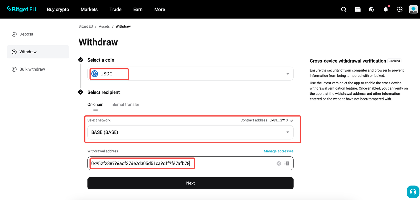
Task: Open the Trade menu
Action: tap(115, 9)
